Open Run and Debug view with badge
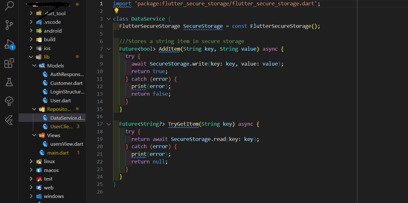 9,44
